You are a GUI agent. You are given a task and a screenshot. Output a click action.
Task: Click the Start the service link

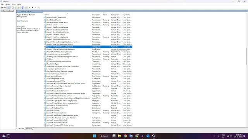(19, 21)
